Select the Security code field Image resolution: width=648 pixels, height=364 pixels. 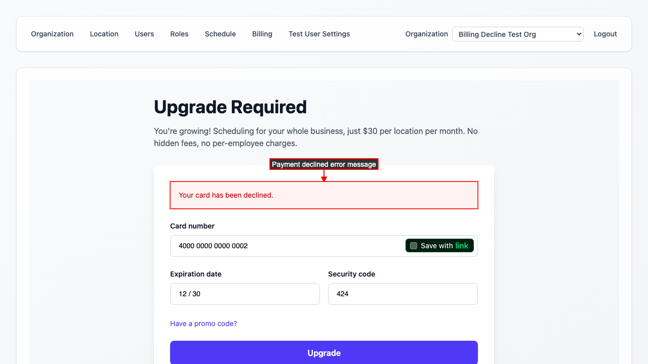coord(403,294)
